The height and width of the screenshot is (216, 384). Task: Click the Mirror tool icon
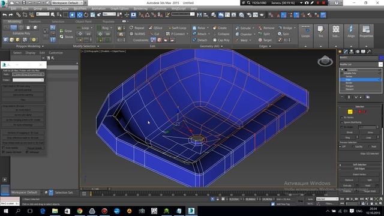(x=199, y=15)
